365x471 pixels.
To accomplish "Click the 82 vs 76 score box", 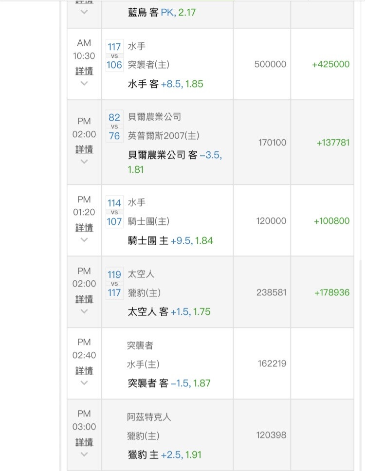I will click(114, 127).
